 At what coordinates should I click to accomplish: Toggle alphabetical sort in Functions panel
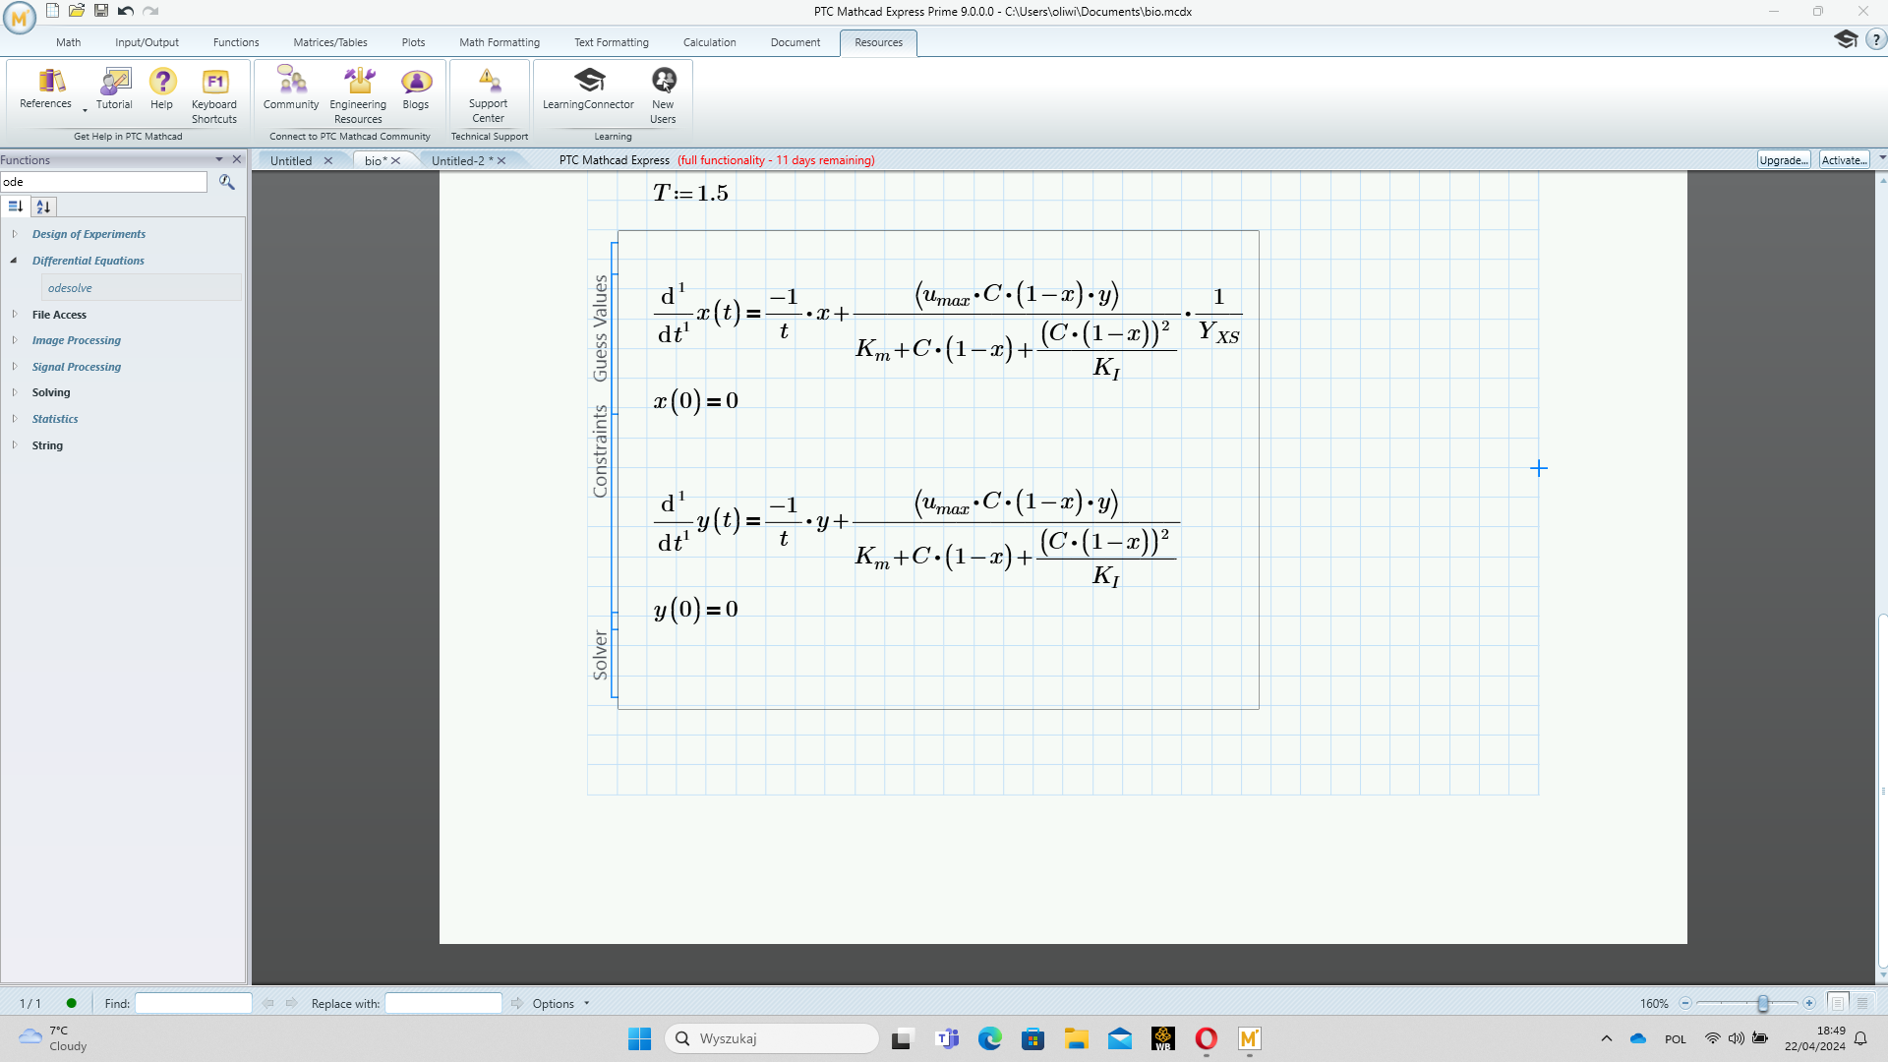pyautogui.click(x=43, y=206)
